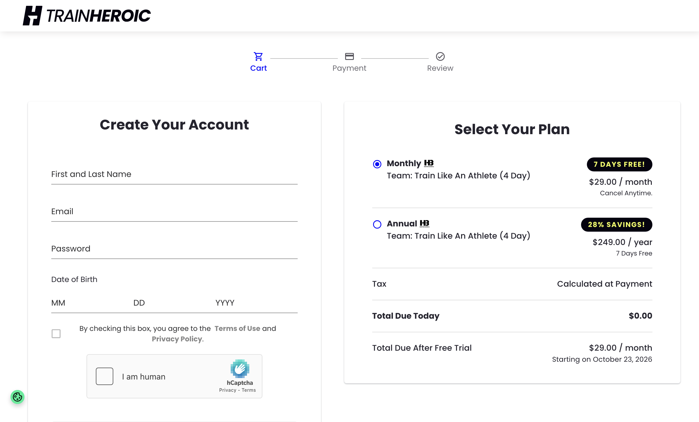The height and width of the screenshot is (422, 699).
Task: Open the hCaptcha Privacy link
Action: (x=228, y=390)
